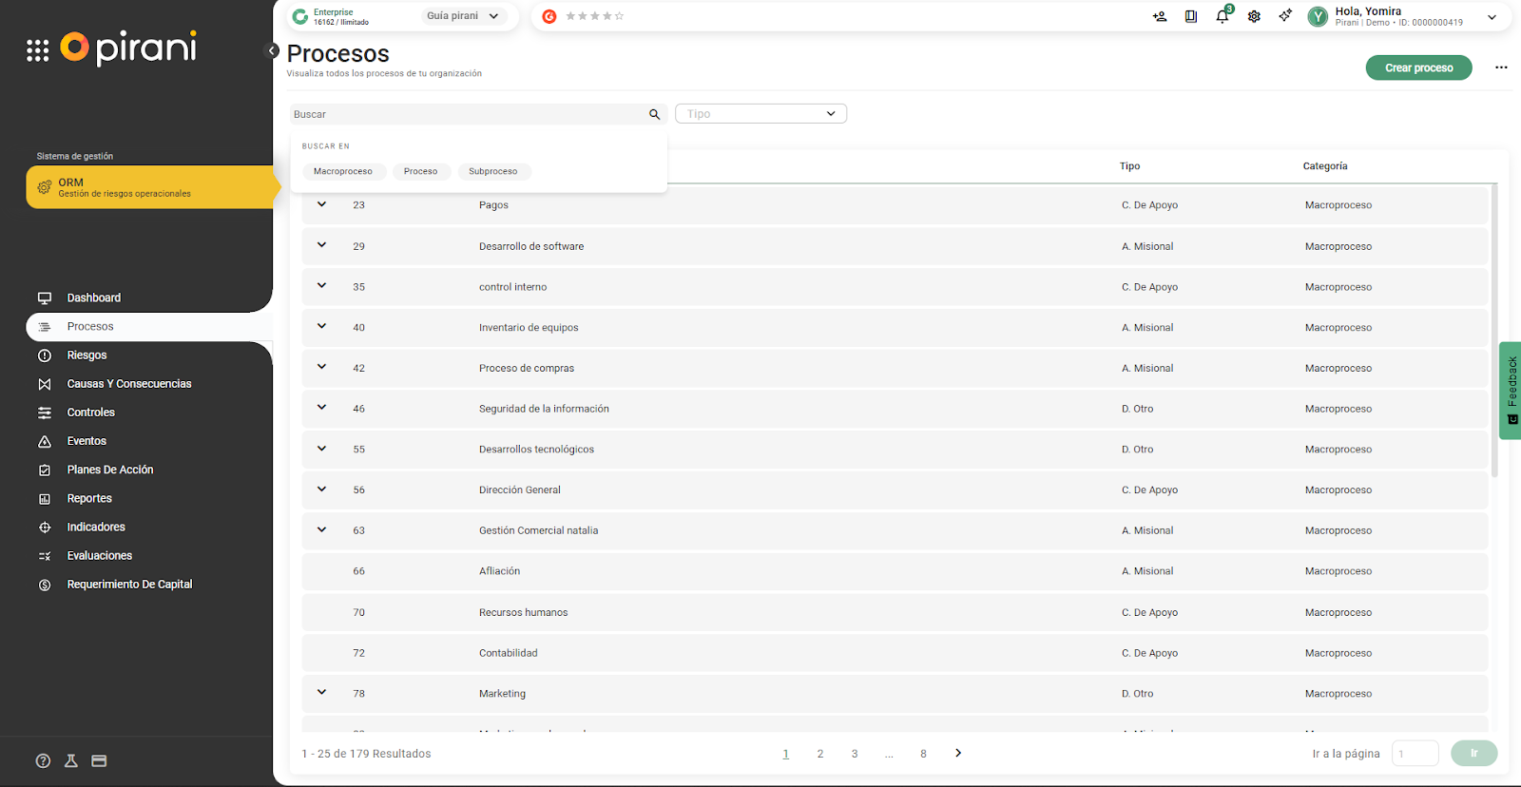Go to Riesgos in sidebar
Viewport: 1521px width, 787px height.
coord(87,355)
